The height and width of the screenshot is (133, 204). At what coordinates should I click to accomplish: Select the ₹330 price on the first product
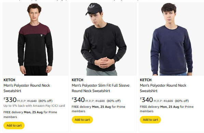pyautogui.click(x=10, y=100)
